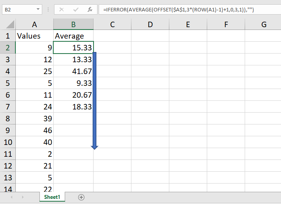The height and width of the screenshot is (204, 281).
Task: Select cell containing 41.67
Action: [x=73, y=71]
